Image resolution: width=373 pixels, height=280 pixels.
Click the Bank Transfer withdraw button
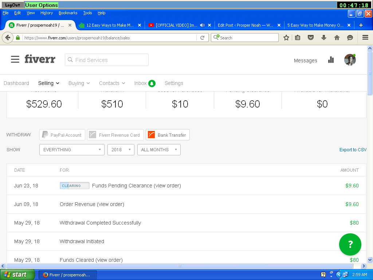point(168,135)
